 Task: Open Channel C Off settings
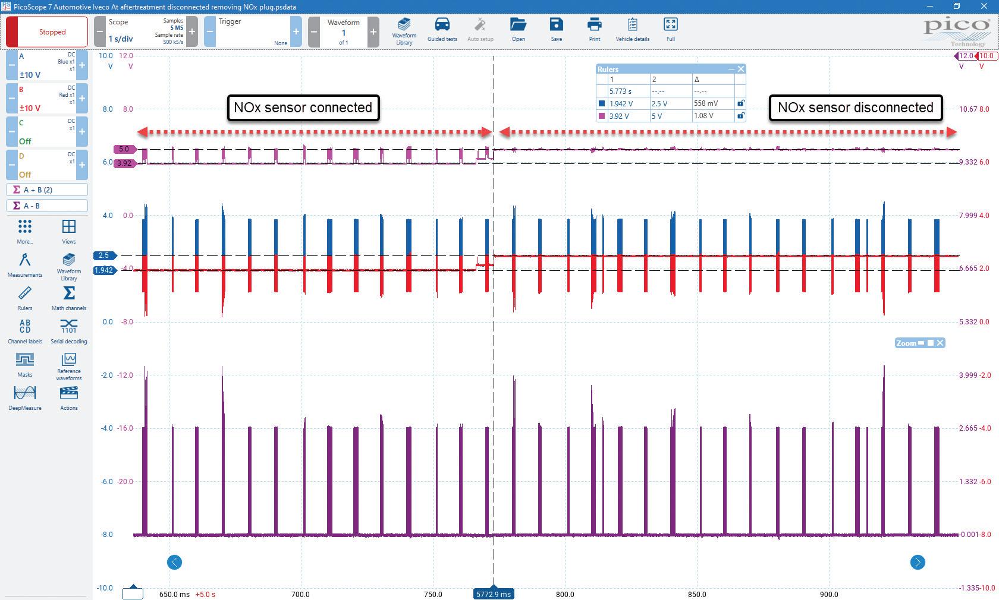point(47,132)
